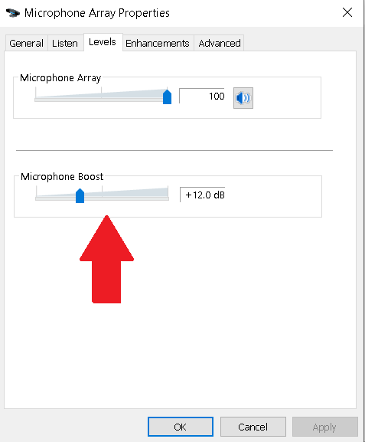Open the Advanced tab
This screenshot has width=365, height=442.
point(220,43)
